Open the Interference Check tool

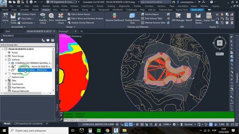pyautogui.click(x=60, y=18)
